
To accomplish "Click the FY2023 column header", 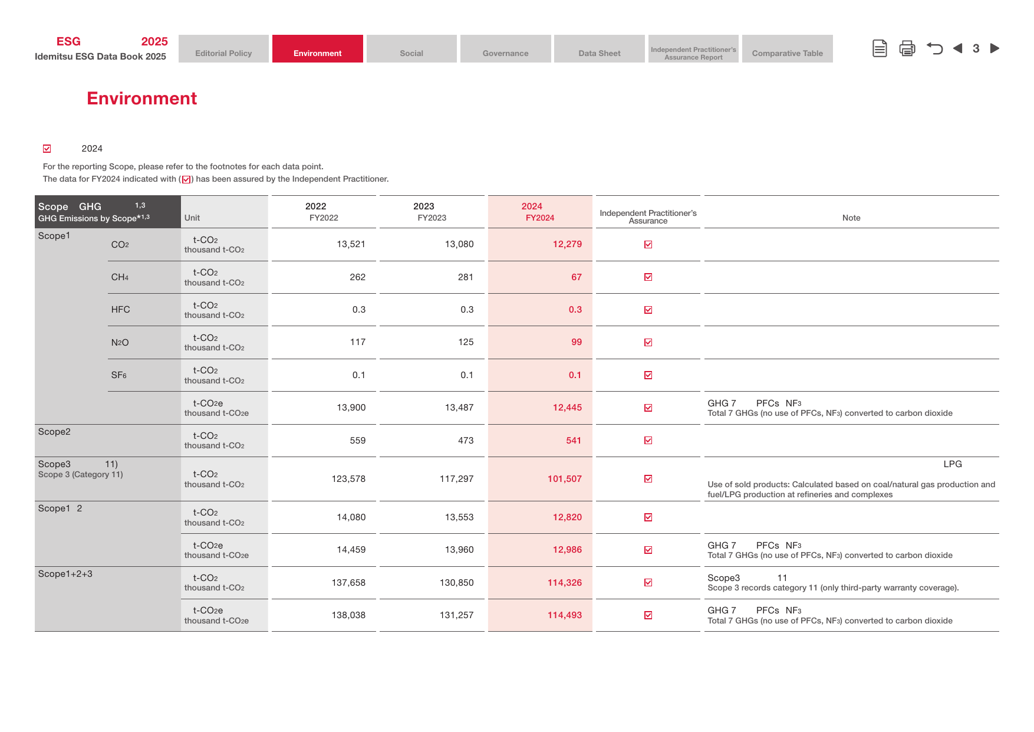I will point(432,212).
